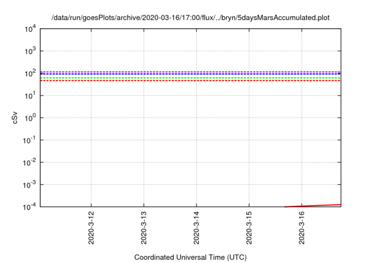Click the 10^0 y-axis label
The height and width of the screenshot is (263, 376).
tap(30, 118)
